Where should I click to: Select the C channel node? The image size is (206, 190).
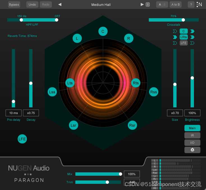click(x=103, y=31)
